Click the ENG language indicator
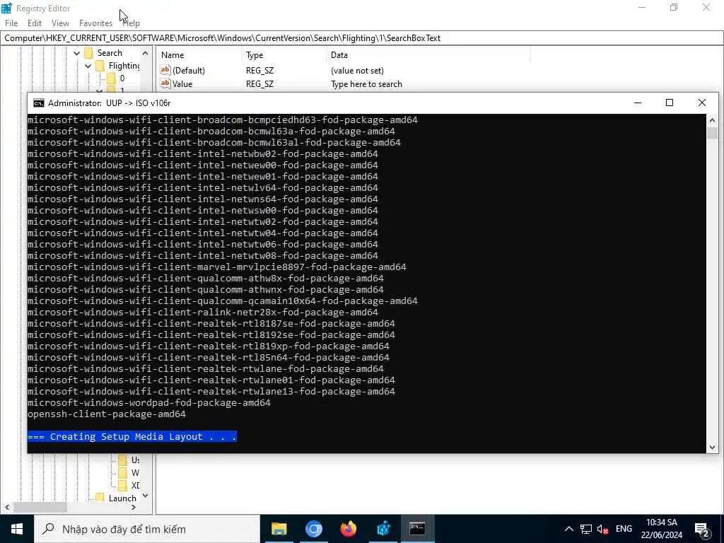The height and width of the screenshot is (543, 724). click(x=624, y=529)
